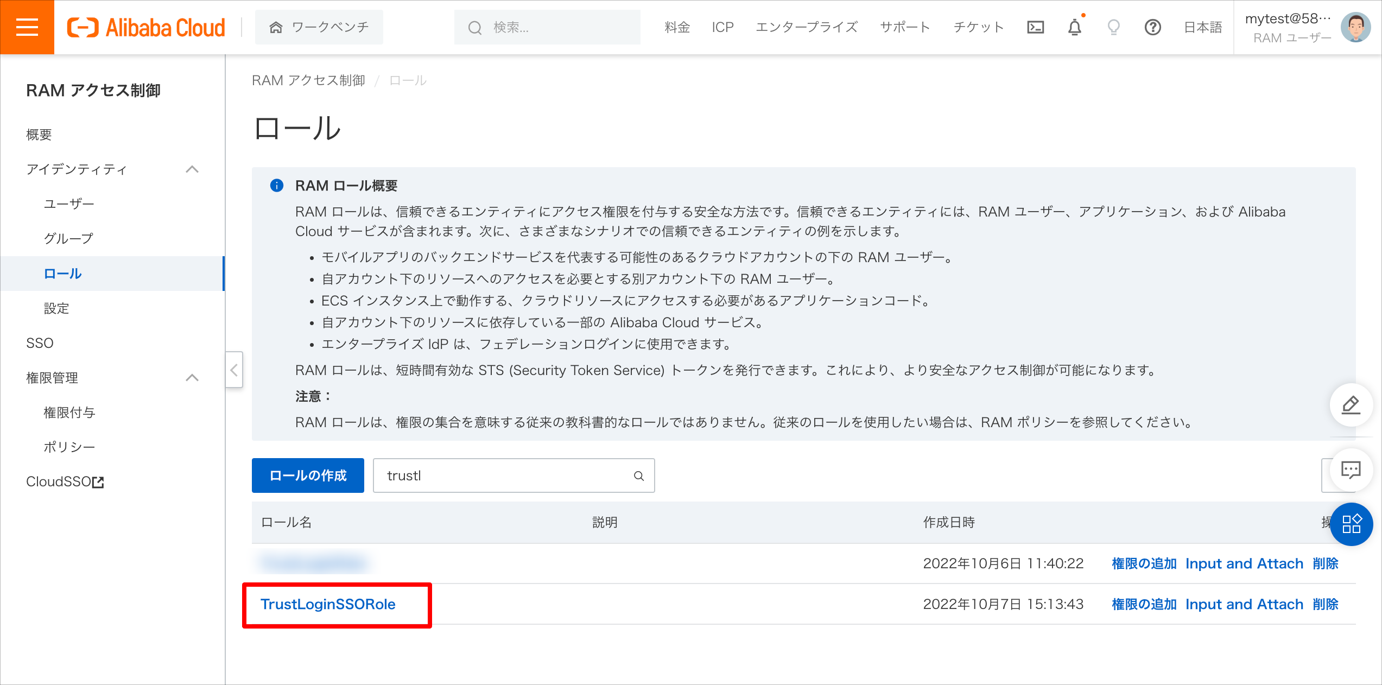This screenshot has height=685, width=1382.
Task: Click Input and Attach for TrustLoginSSORole
Action: pyautogui.click(x=1244, y=604)
